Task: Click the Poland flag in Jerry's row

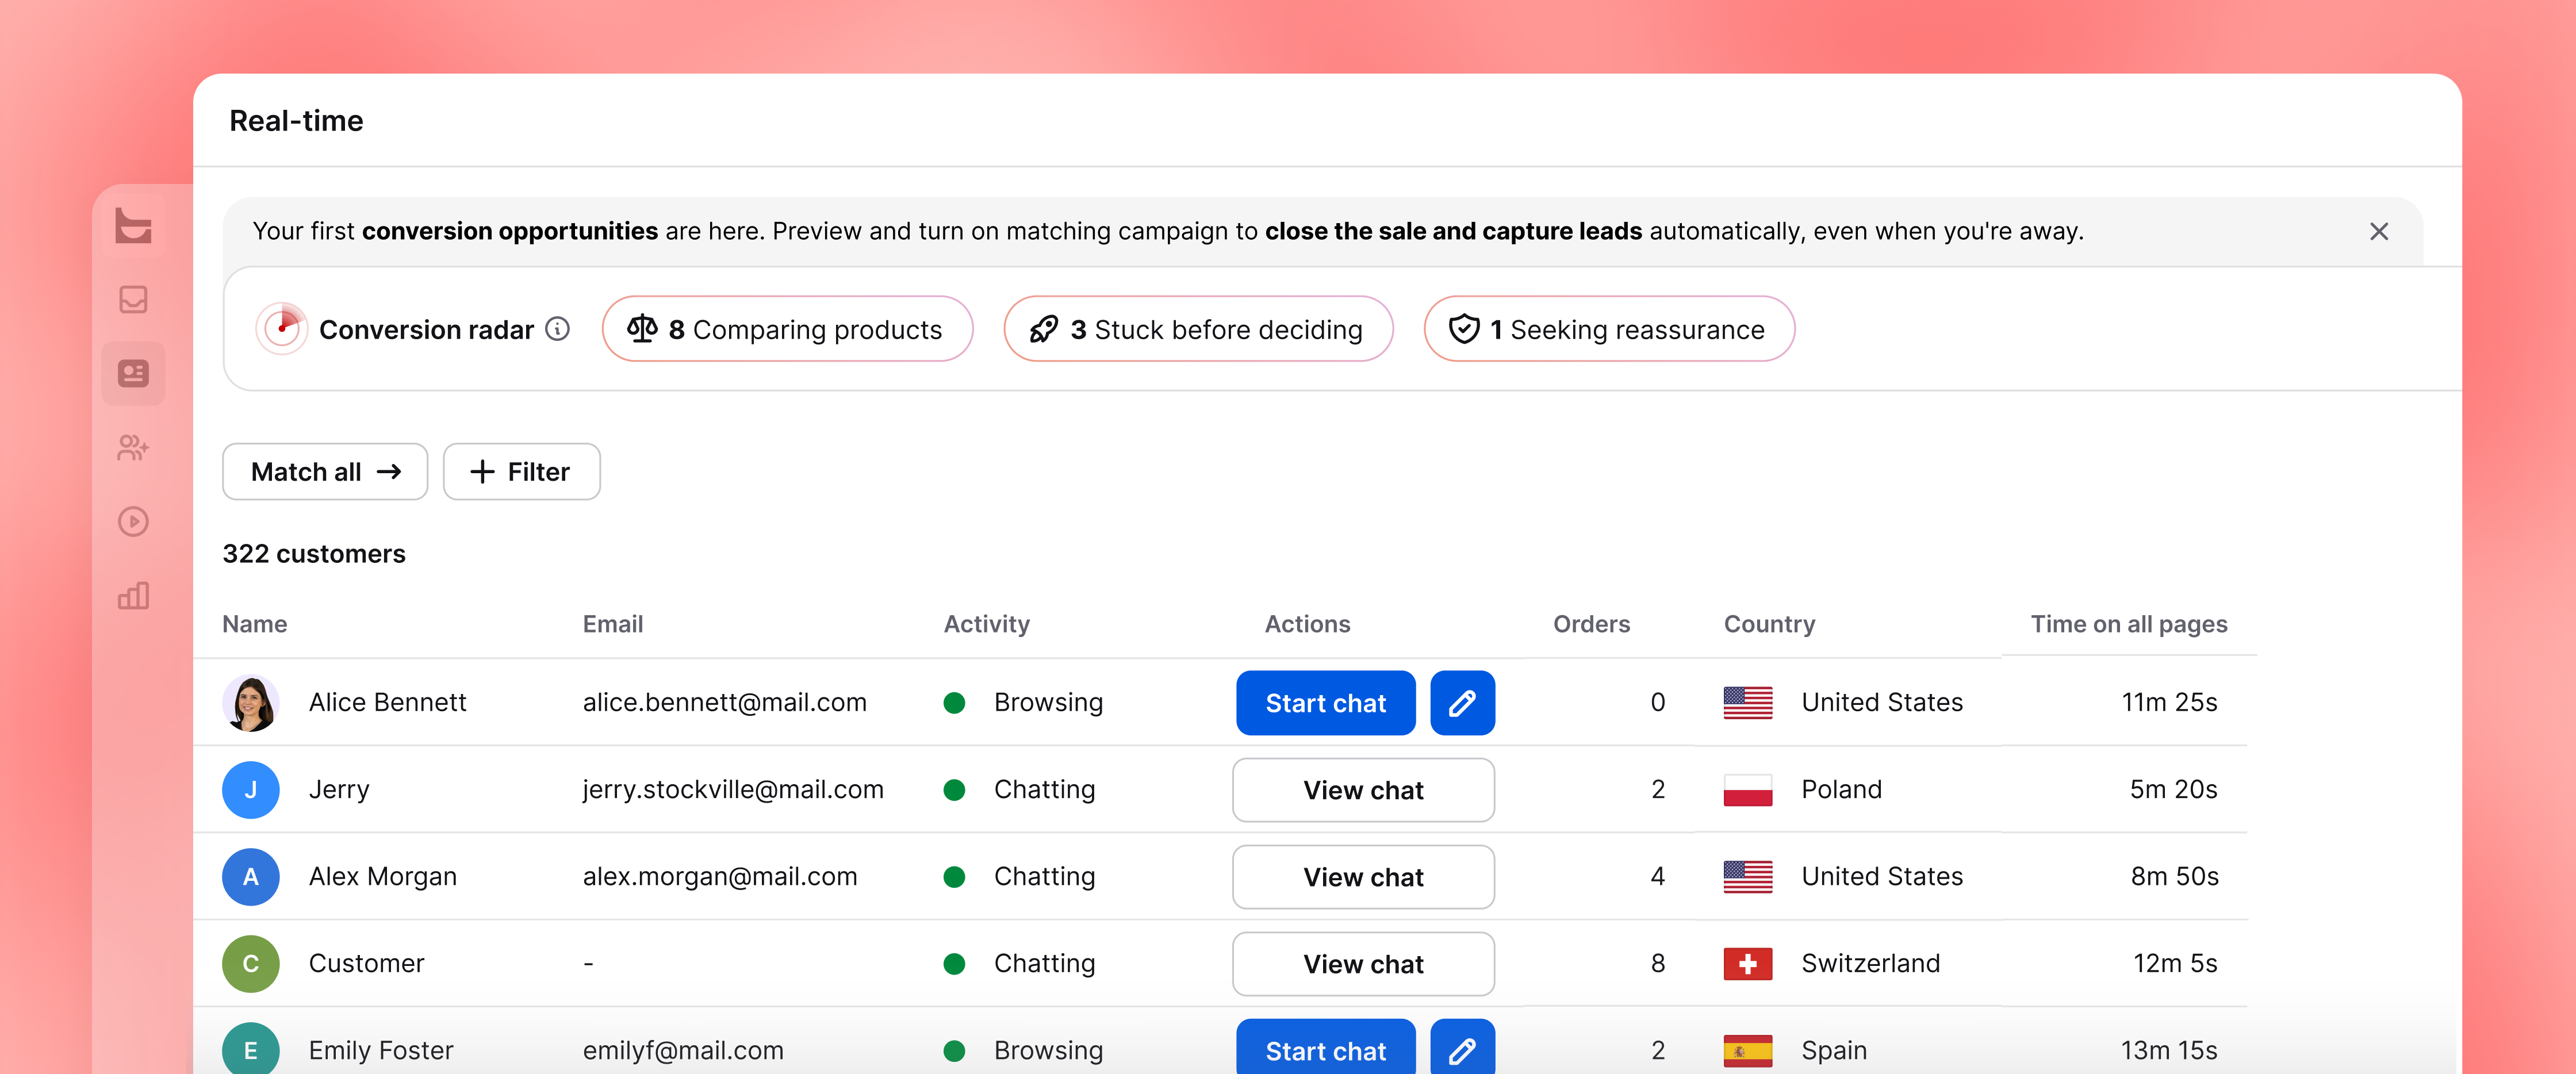Action: click(x=1747, y=790)
